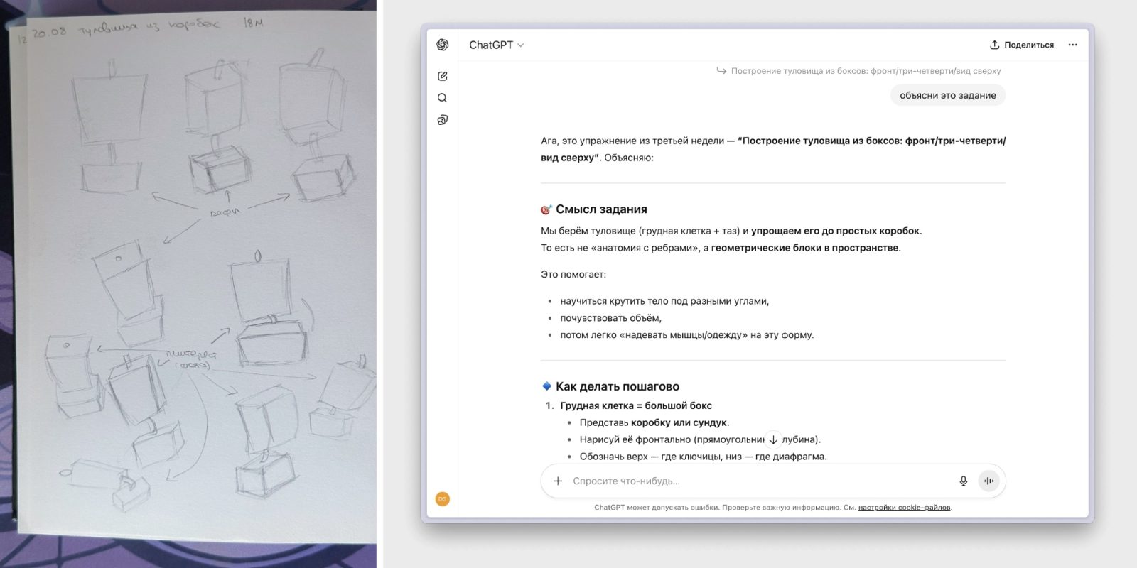This screenshot has width=1137, height=568.
Task: Click the line потом легко «надевать мышцы/одежду»
Action: [686, 335]
